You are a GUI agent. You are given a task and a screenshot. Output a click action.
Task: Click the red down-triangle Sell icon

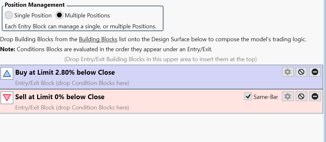point(7,98)
